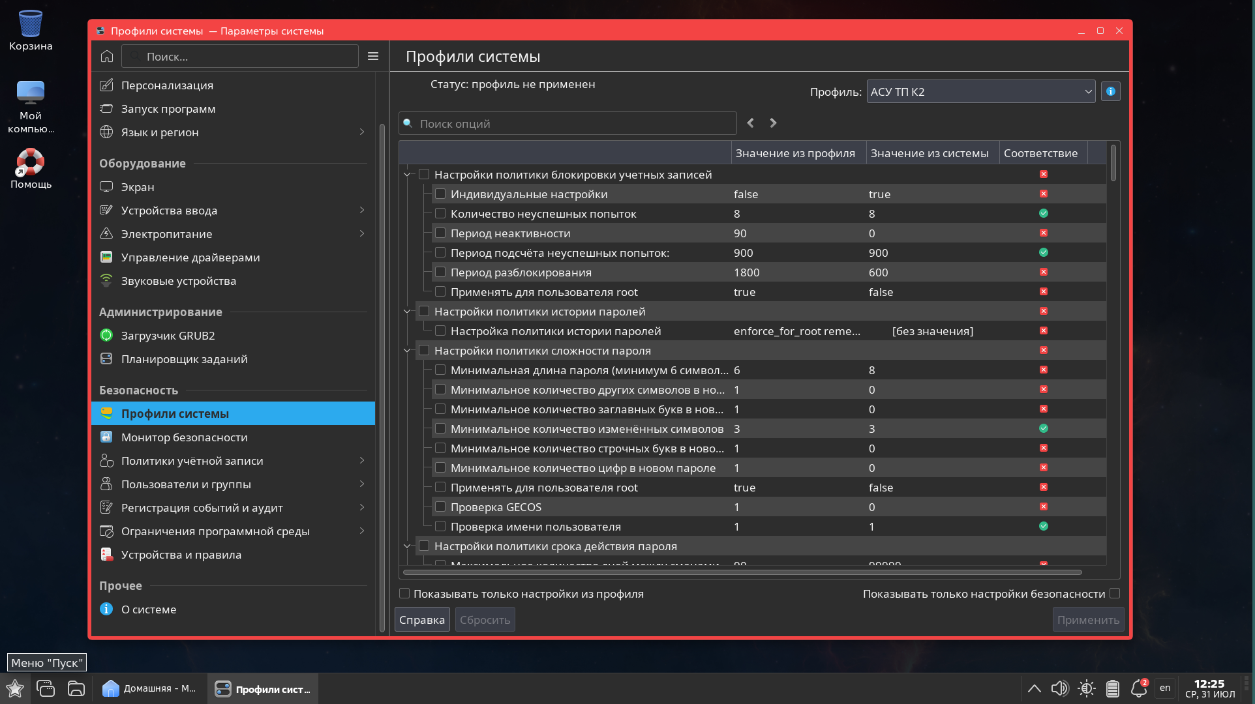Go to previous option search result arrow
Screen dimensions: 1255x704
point(751,123)
